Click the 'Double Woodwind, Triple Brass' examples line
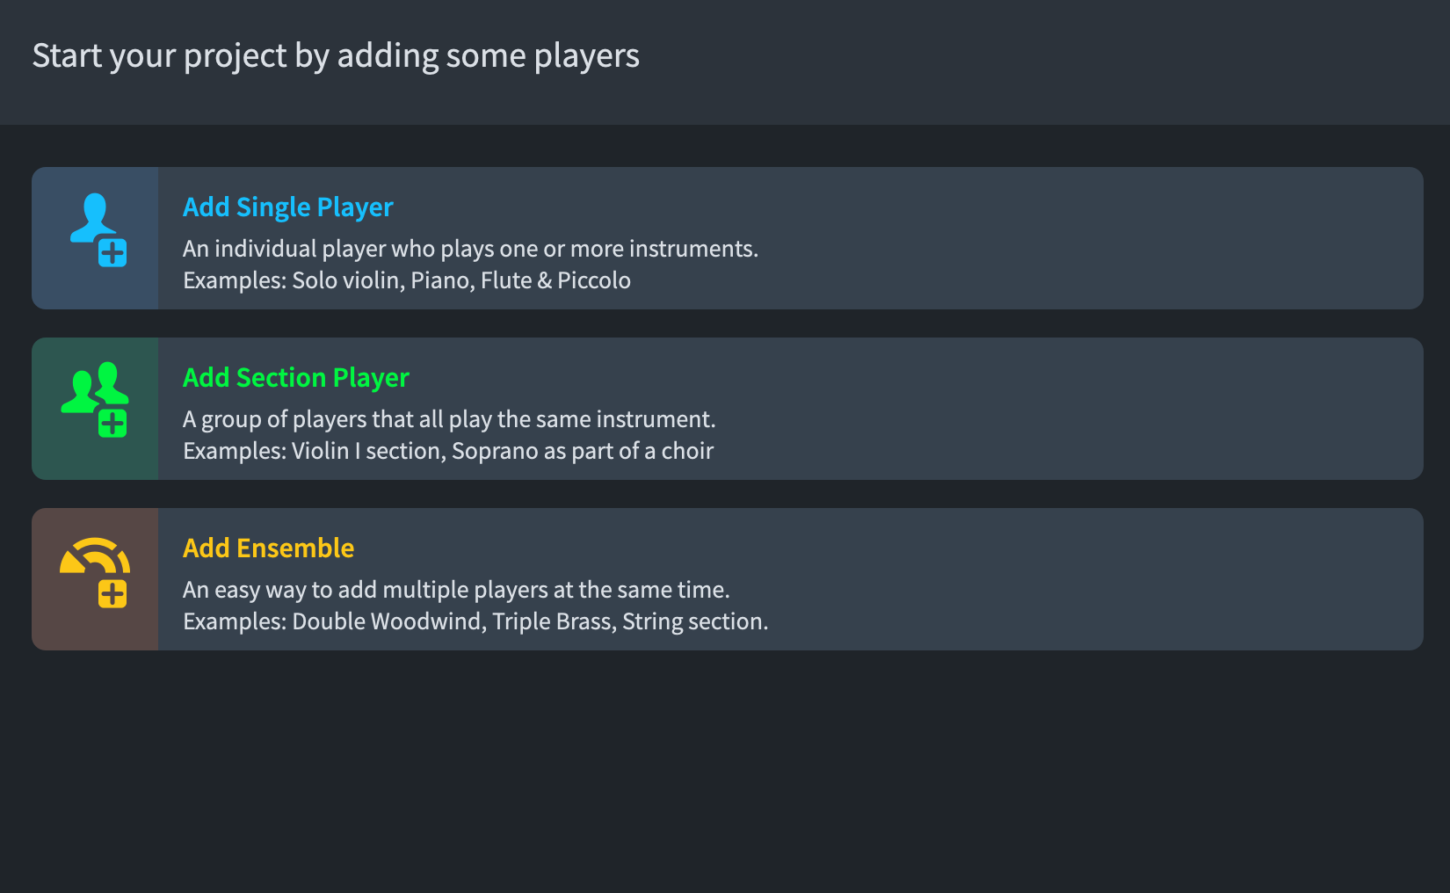Viewport: 1450px width, 893px height. [x=475, y=621]
